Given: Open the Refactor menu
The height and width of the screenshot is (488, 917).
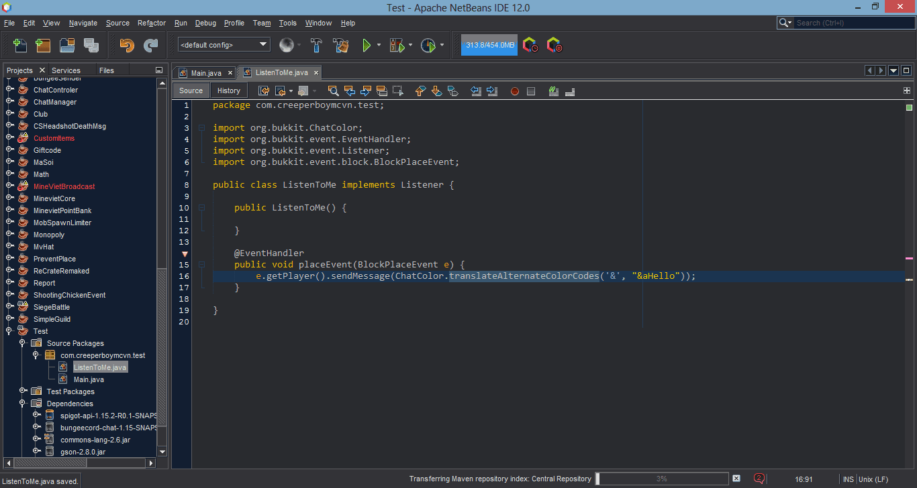Looking at the screenshot, I should coord(152,23).
